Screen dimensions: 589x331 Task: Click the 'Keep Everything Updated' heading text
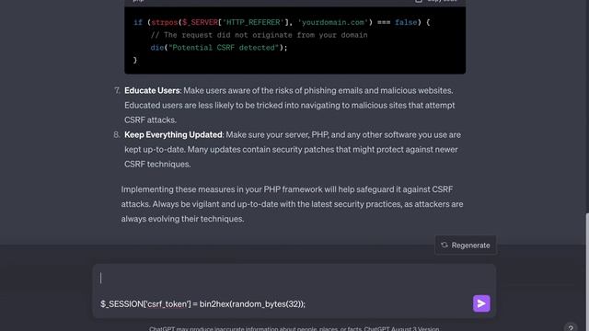pos(173,135)
